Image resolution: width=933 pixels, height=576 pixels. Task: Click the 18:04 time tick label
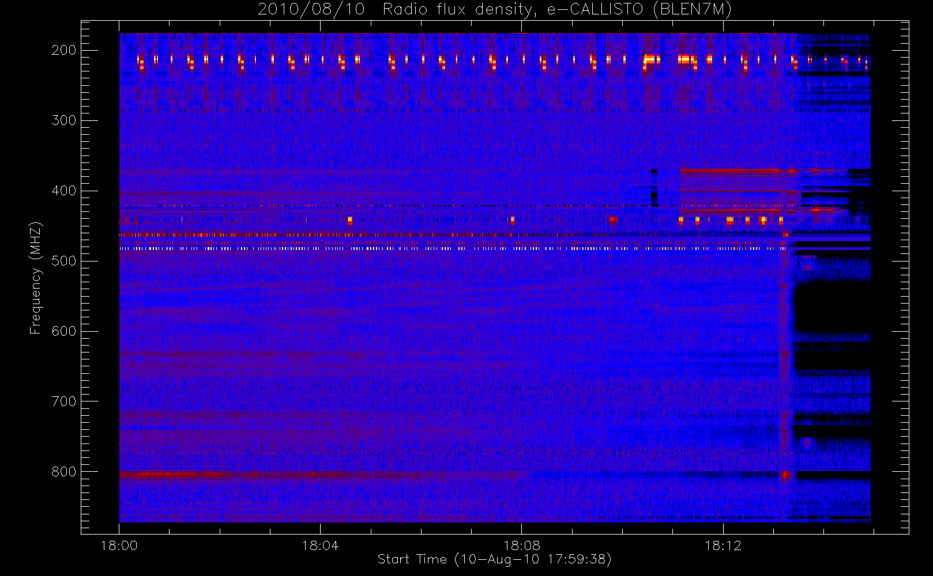click(x=320, y=545)
